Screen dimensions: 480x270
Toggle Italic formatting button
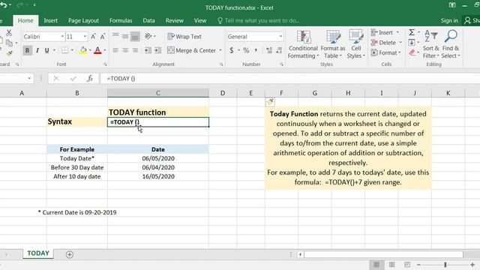37,50
